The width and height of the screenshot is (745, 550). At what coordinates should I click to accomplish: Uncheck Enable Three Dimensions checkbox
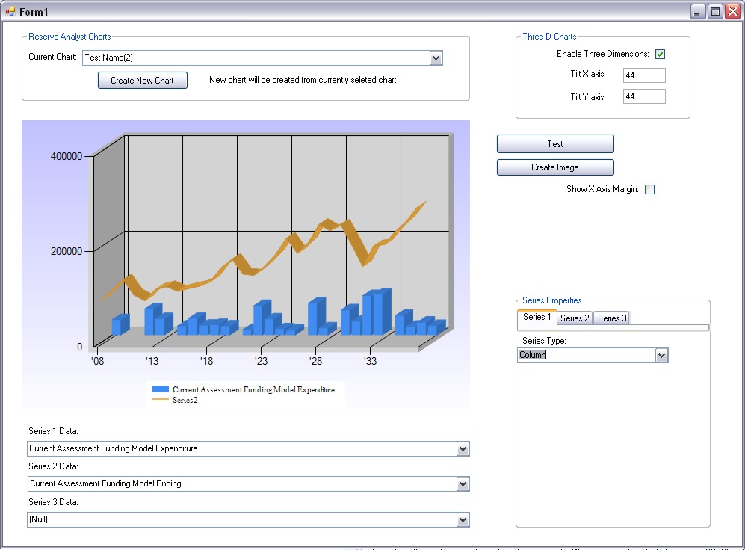pos(660,54)
